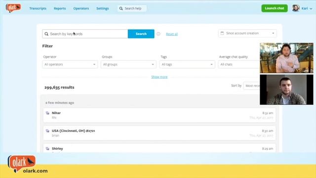Click the Reset all link
This screenshot has height=178, width=316.
[x=172, y=34]
